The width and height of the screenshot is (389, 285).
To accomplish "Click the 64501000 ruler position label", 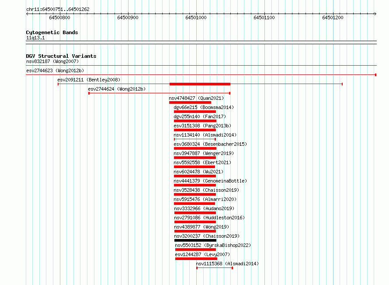I will [196, 18].
